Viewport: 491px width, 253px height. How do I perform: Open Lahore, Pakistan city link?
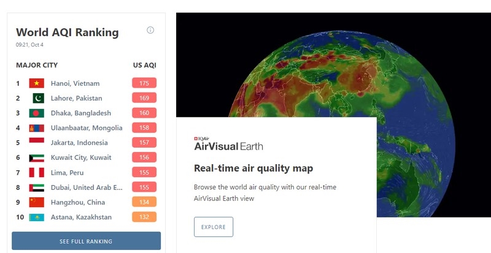click(76, 98)
